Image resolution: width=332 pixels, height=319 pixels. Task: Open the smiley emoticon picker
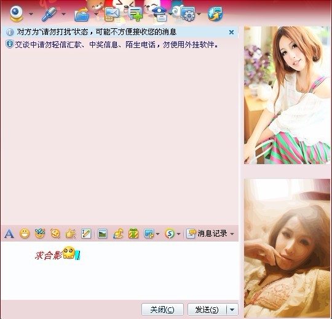tap(25, 234)
